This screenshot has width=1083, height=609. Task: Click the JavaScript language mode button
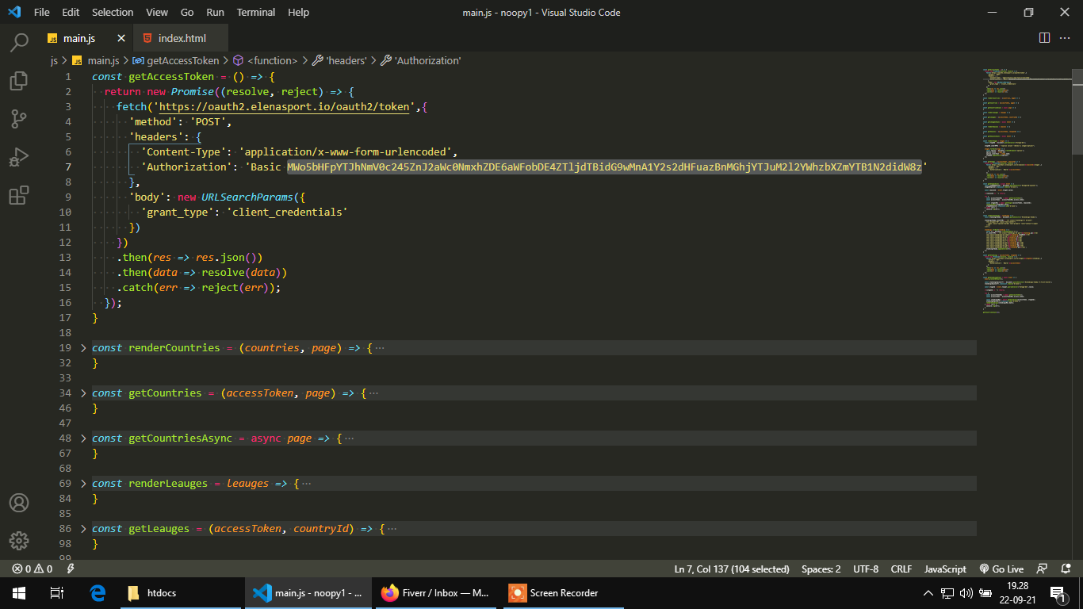(x=945, y=569)
